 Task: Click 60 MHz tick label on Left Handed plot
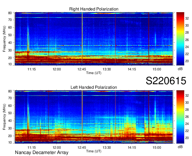tap(10, 106)
